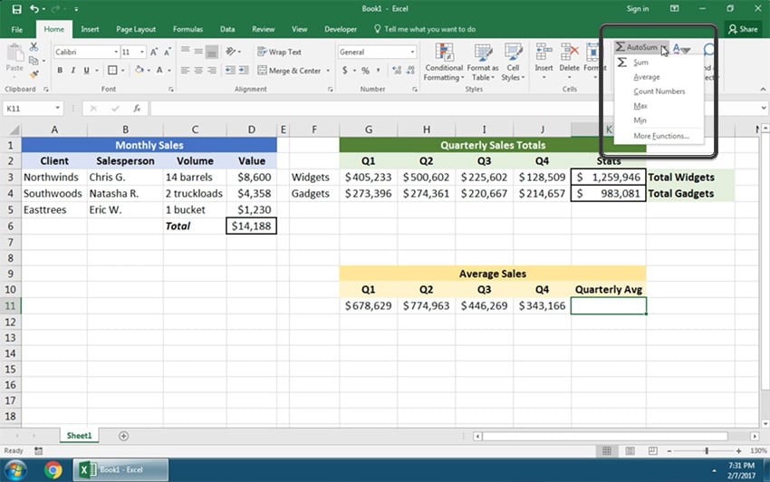Click the Increase Font Size icon
770x482 pixels.
point(154,52)
